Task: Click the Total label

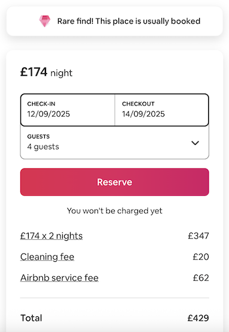Action: point(31,318)
